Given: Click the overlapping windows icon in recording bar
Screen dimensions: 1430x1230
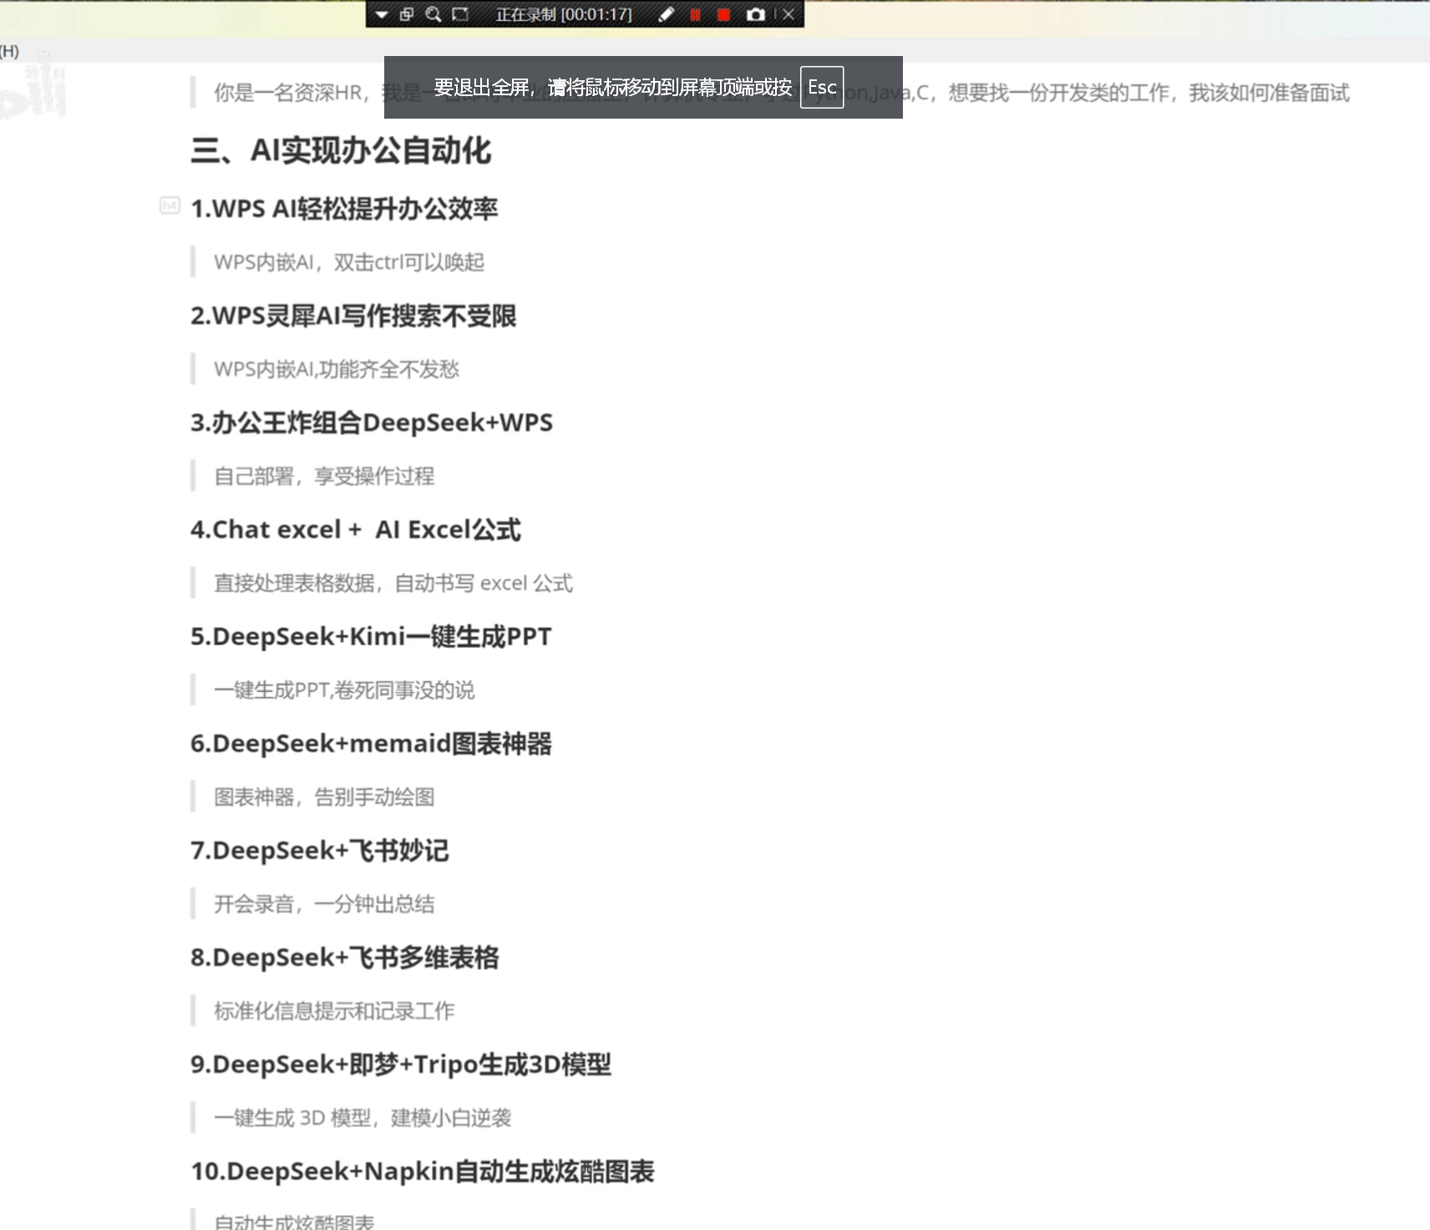Looking at the screenshot, I should click(407, 14).
